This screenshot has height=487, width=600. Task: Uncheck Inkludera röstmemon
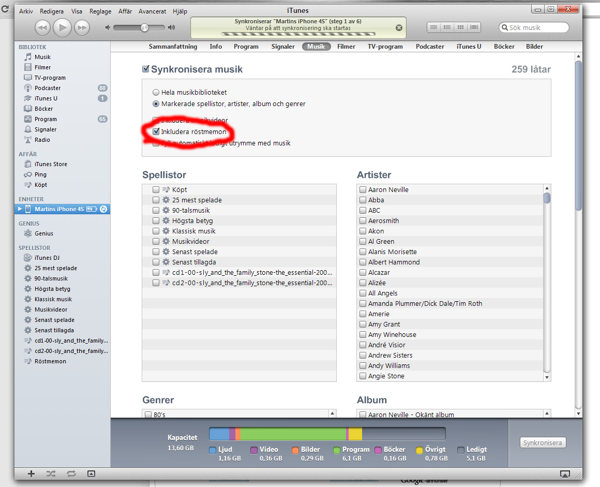coord(156,131)
